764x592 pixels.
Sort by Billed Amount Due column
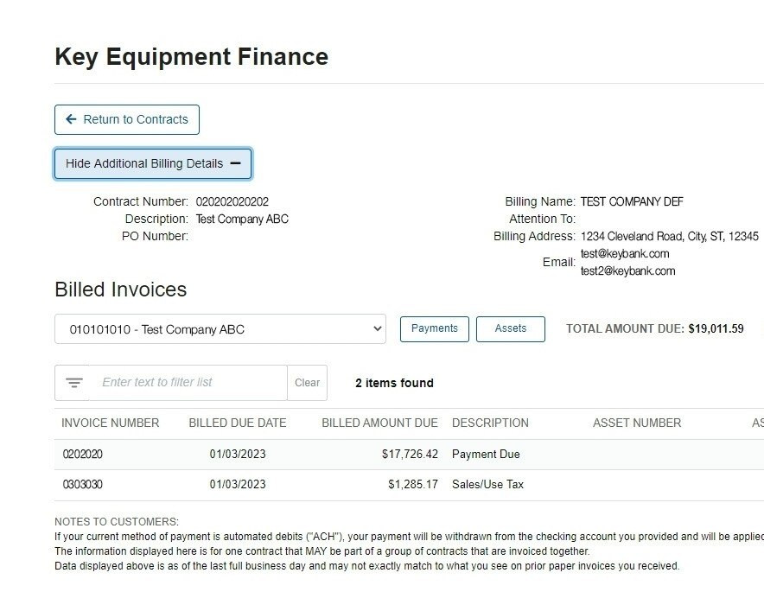pos(379,423)
